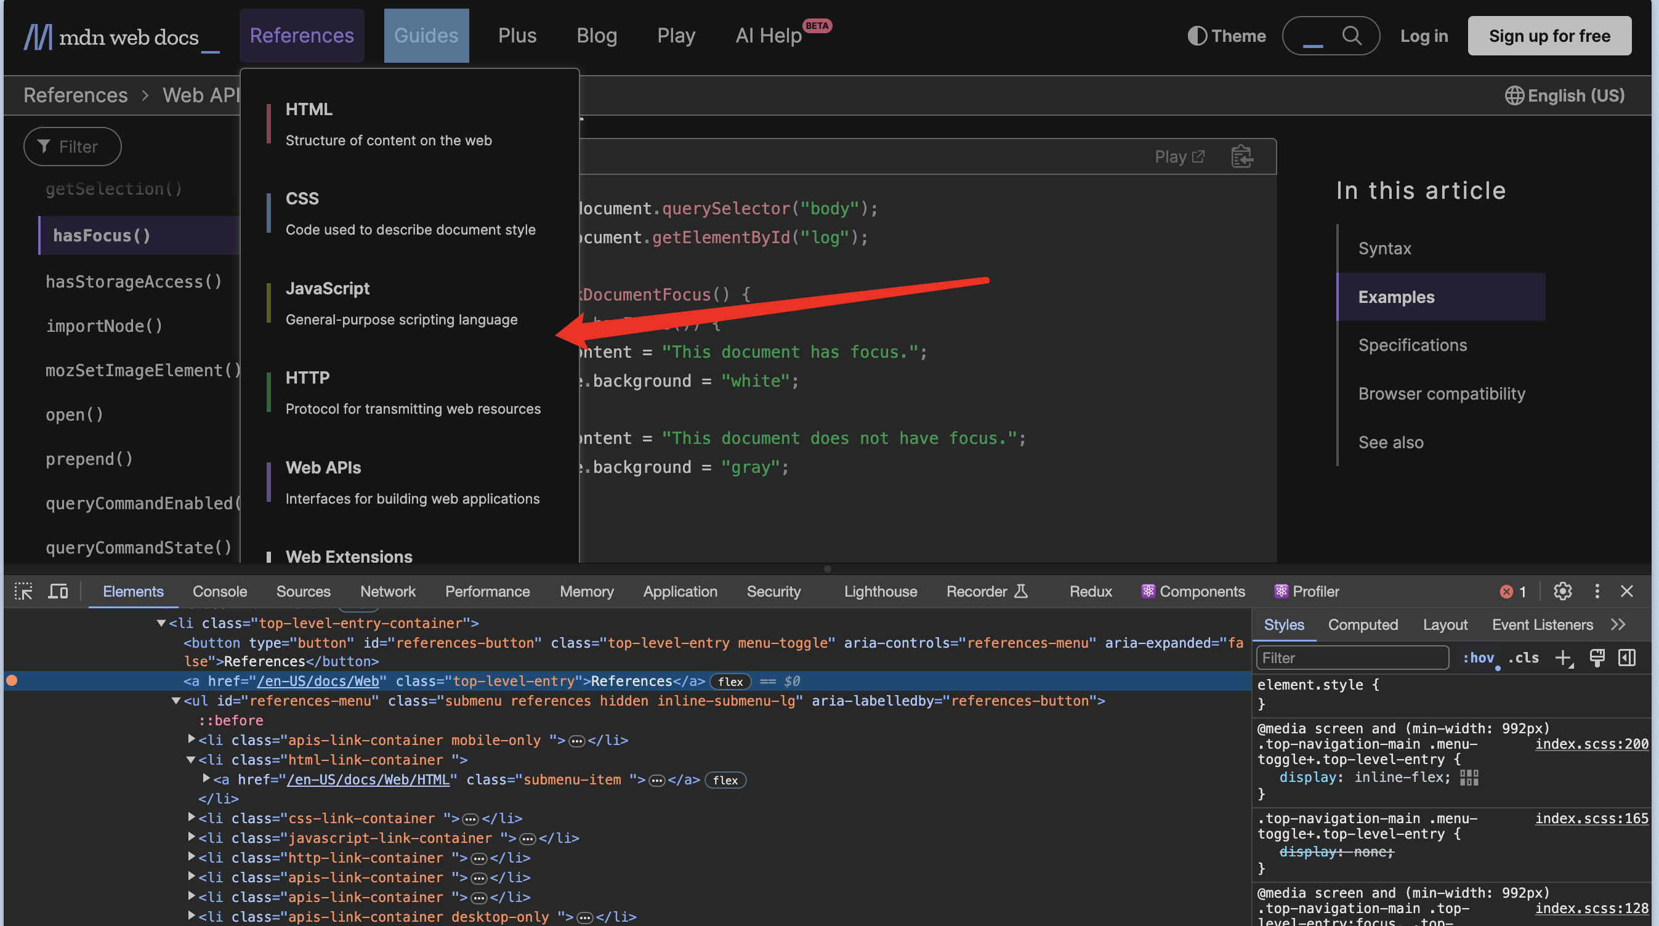Click the Guides navigation tab
The image size is (1659, 926).
pos(425,35)
